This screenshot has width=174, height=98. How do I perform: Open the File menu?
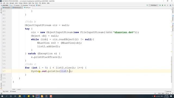[x=1, y=3]
